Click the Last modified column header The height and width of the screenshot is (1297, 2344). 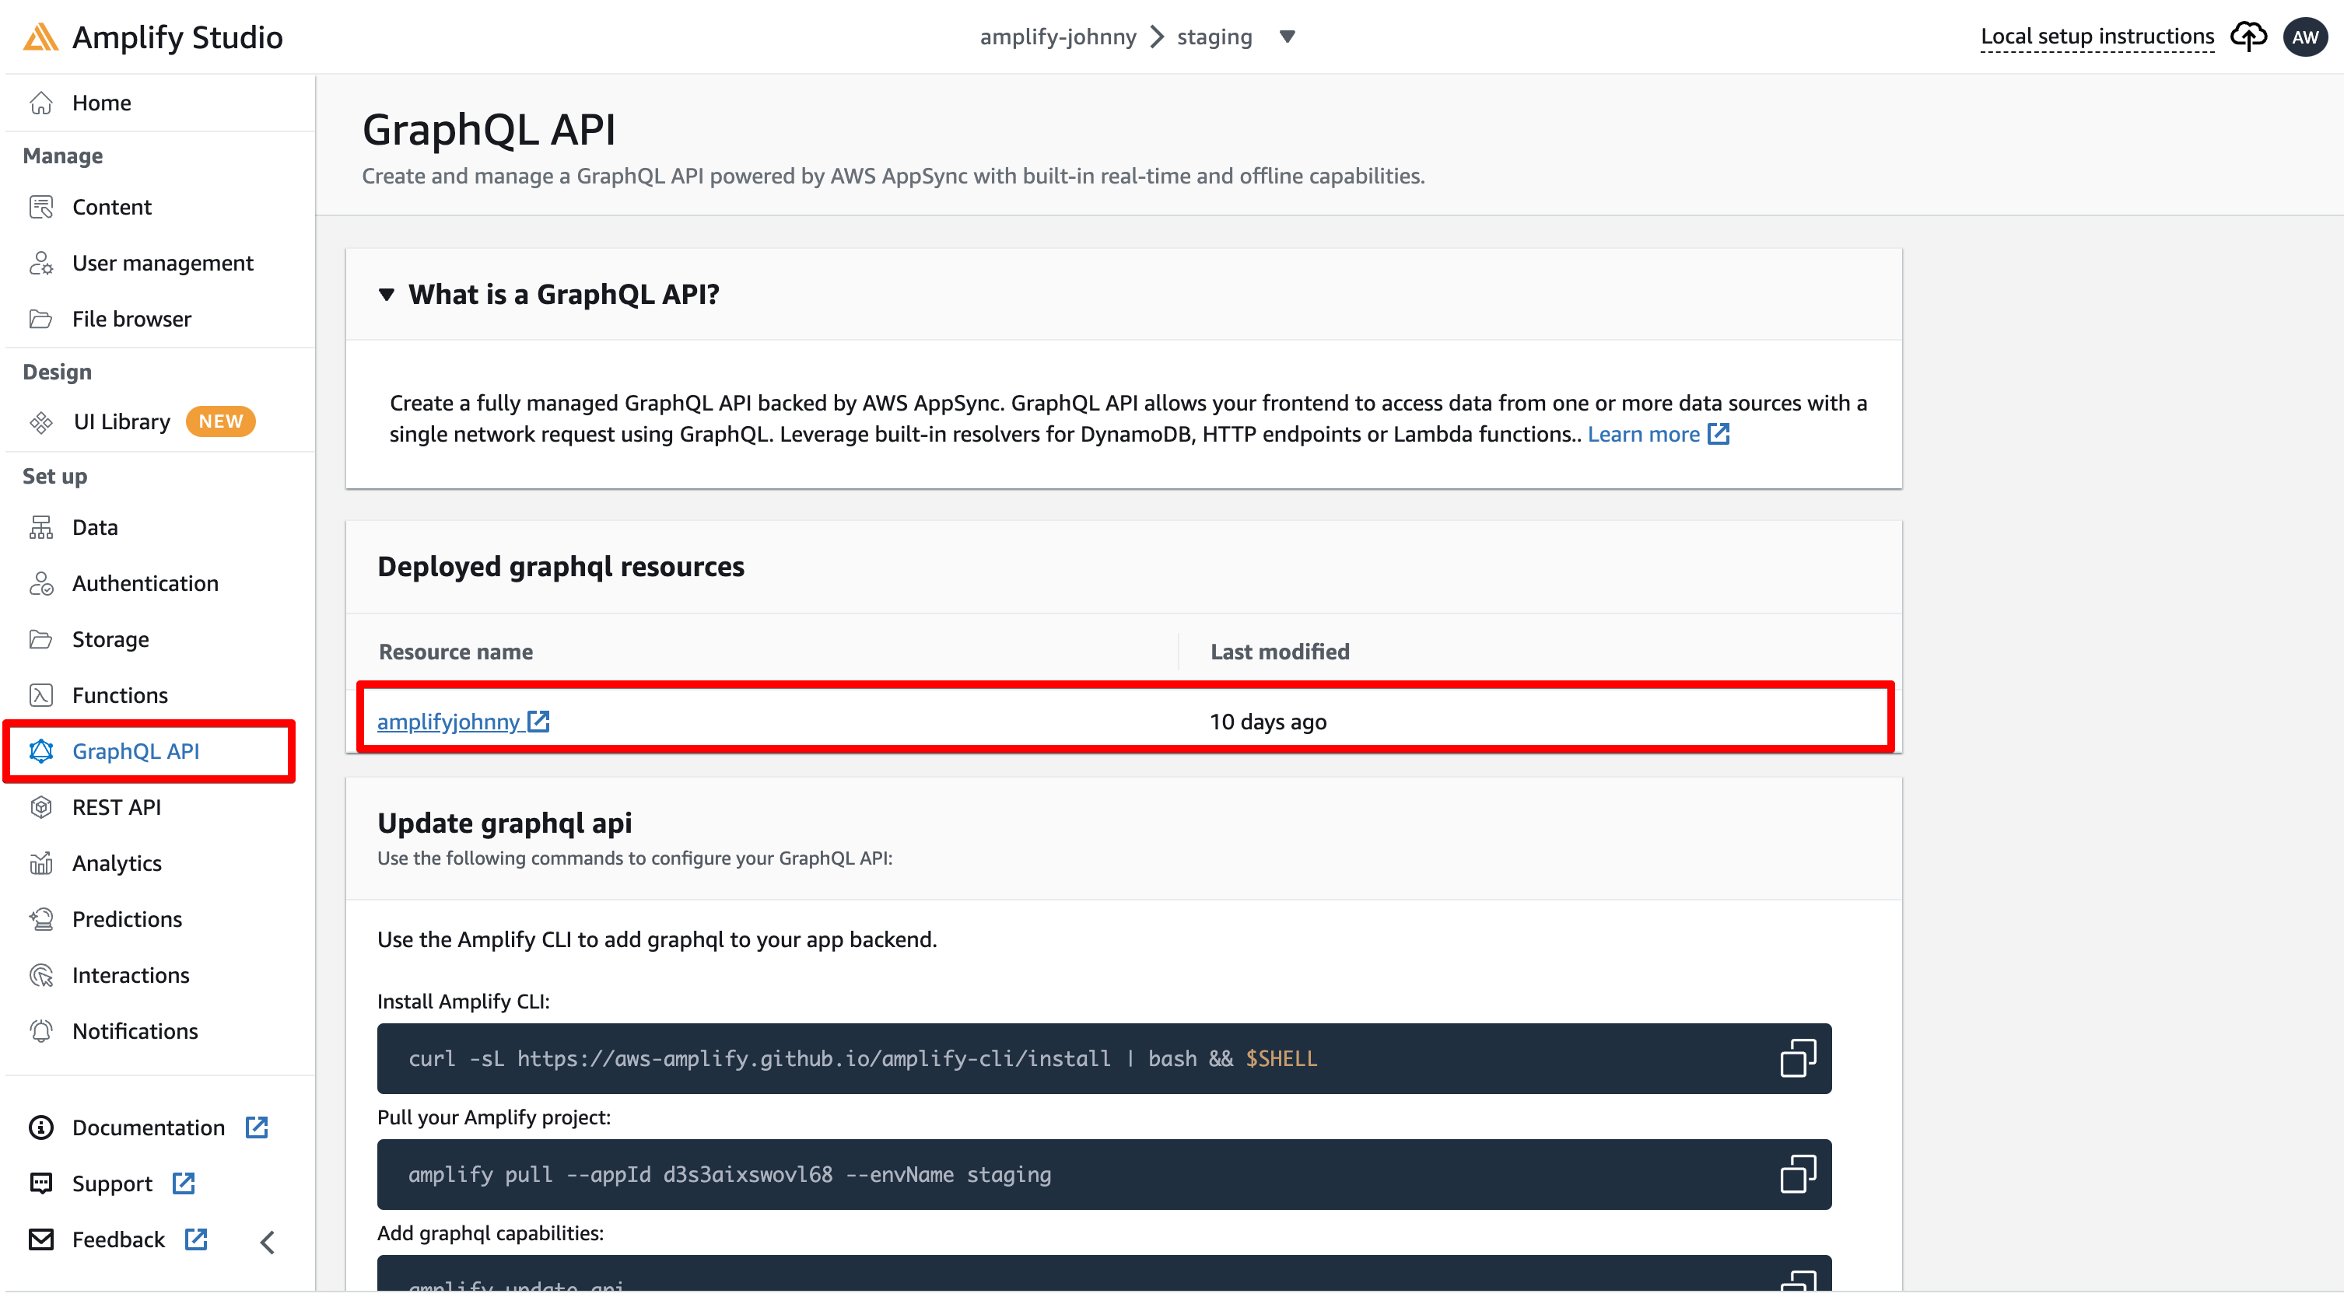[1280, 652]
